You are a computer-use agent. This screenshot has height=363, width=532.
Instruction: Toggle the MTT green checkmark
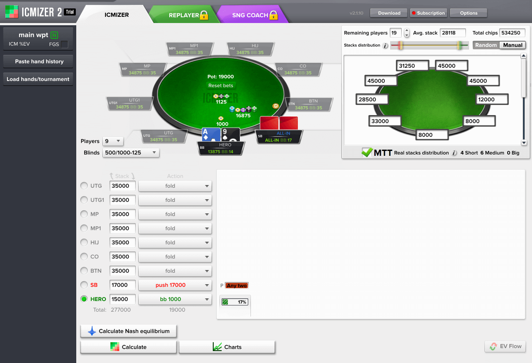click(367, 153)
